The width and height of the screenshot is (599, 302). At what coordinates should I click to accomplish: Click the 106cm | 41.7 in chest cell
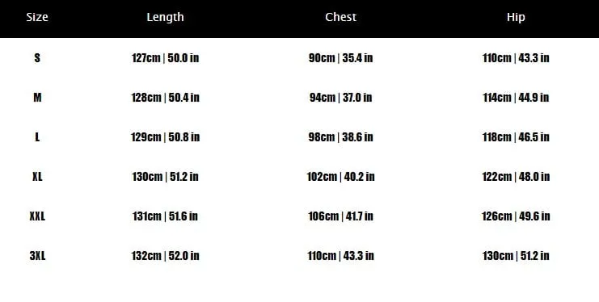340,216
